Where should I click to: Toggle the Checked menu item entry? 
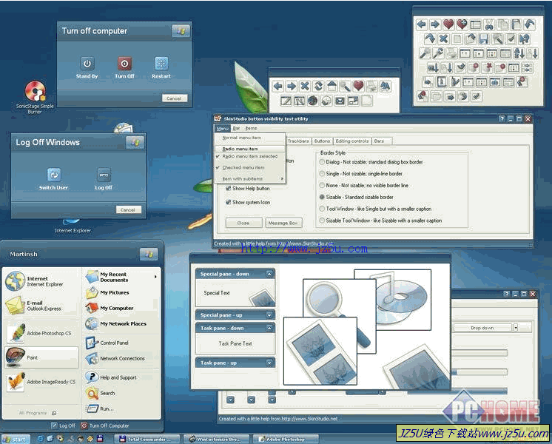pyautogui.click(x=250, y=167)
